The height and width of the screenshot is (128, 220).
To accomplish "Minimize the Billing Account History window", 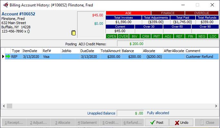I will coord(183,5).
